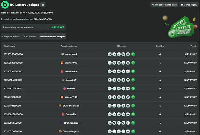200x135 pixels.
Task: Switch to the Resultados tab
Action: click(x=30, y=37)
